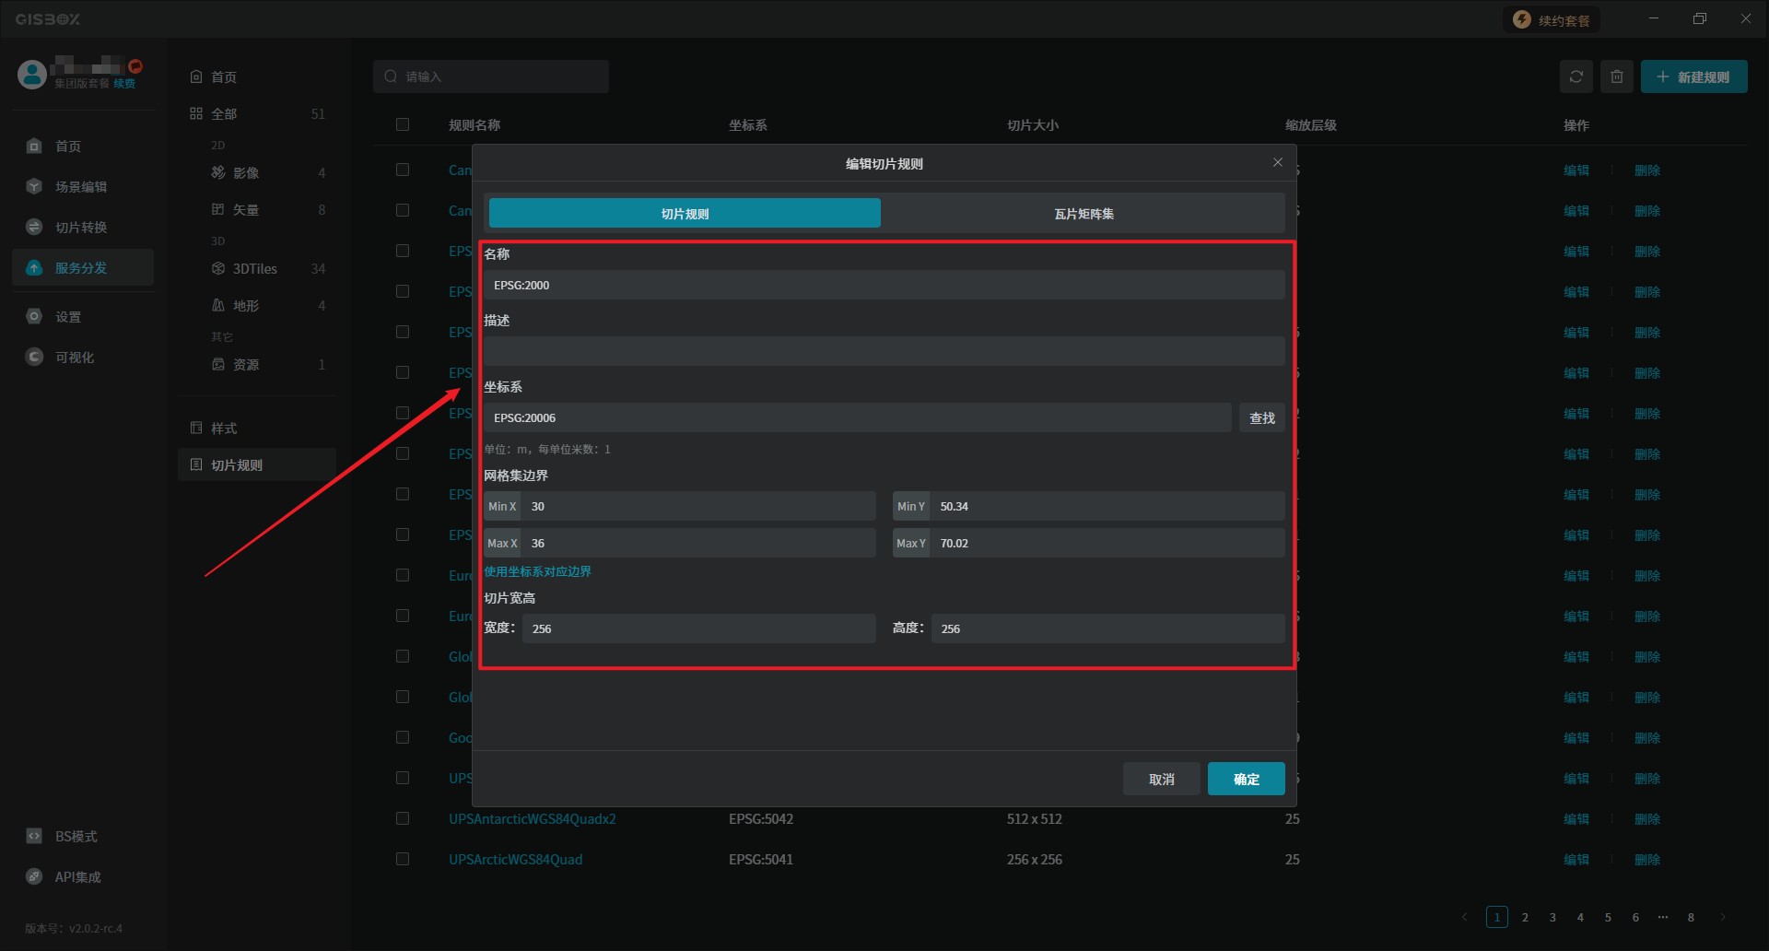Close the edit tile rule dialog
Image resolution: width=1769 pixels, height=951 pixels.
point(1277,163)
